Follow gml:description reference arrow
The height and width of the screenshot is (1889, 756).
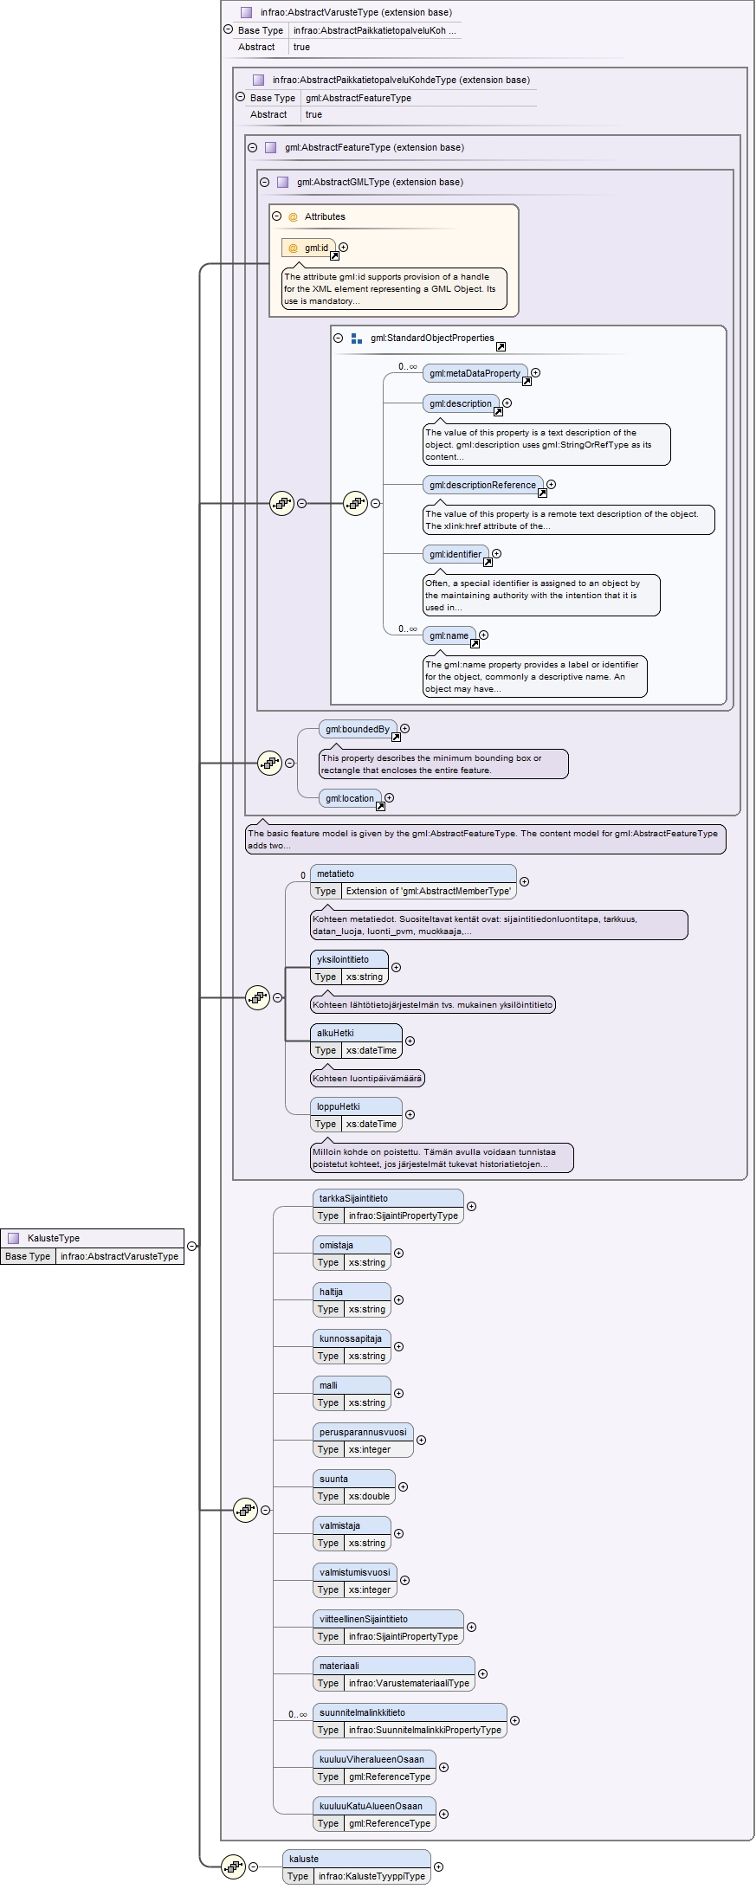(x=498, y=411)
